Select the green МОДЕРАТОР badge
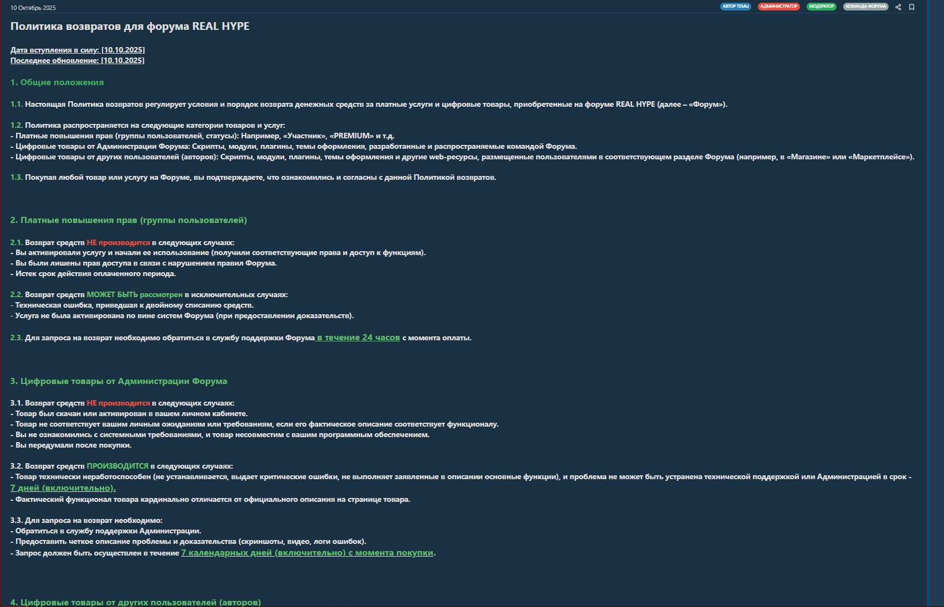944x607 pixels. point(821,7)
